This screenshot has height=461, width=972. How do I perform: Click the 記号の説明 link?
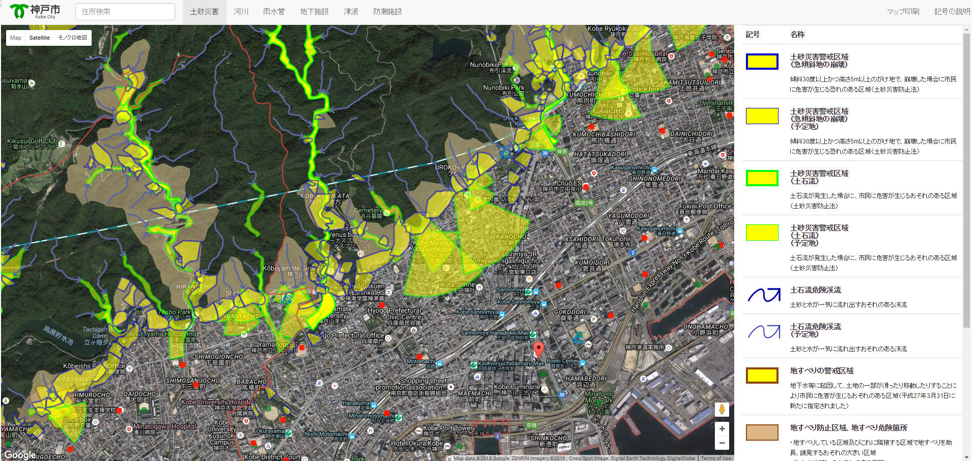click(952, 11)
